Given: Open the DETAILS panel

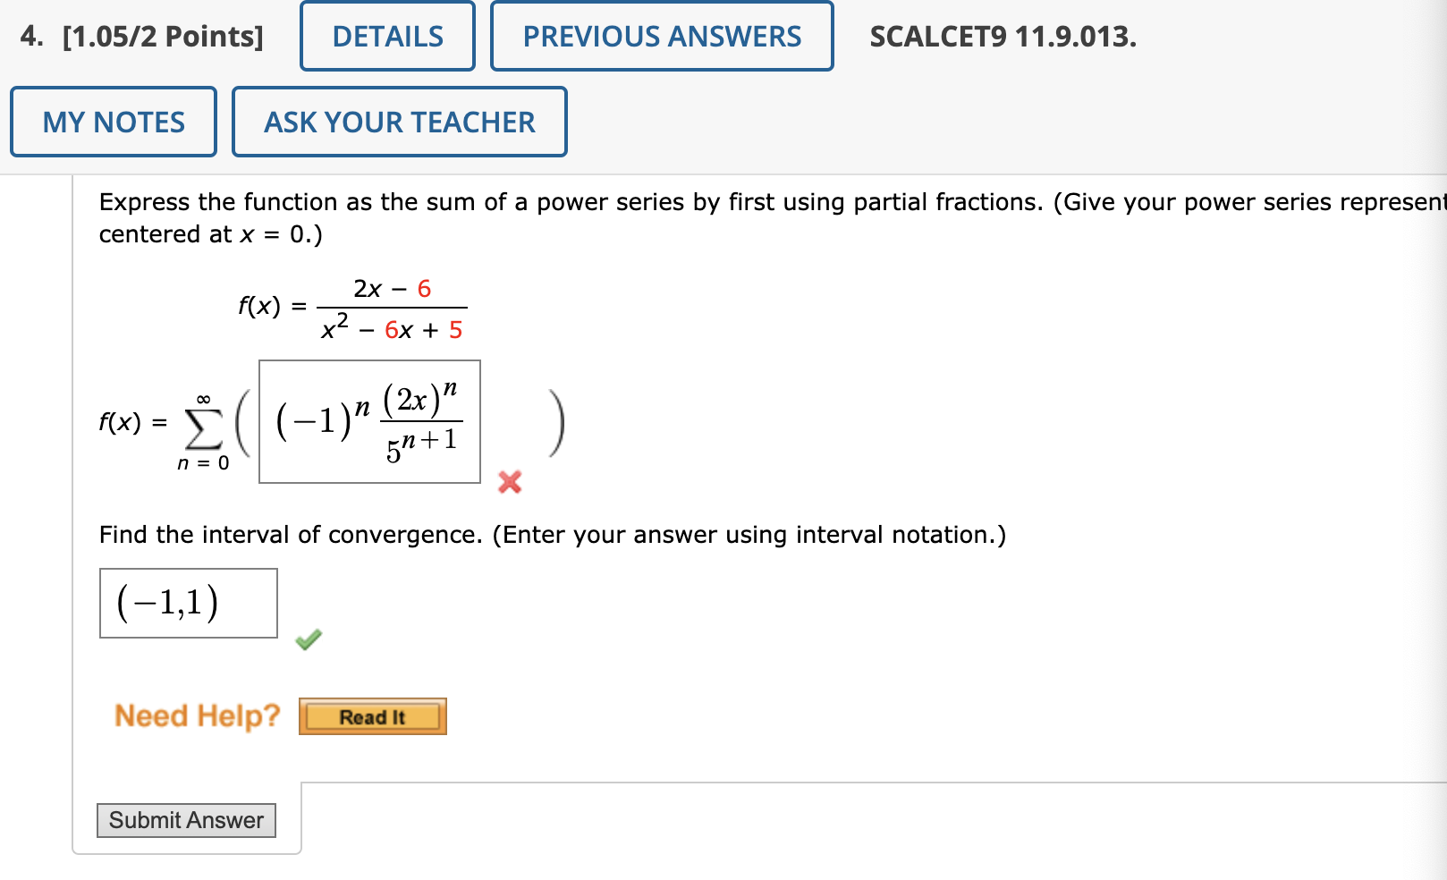Looking at the screenshot, I should [386, 37].
